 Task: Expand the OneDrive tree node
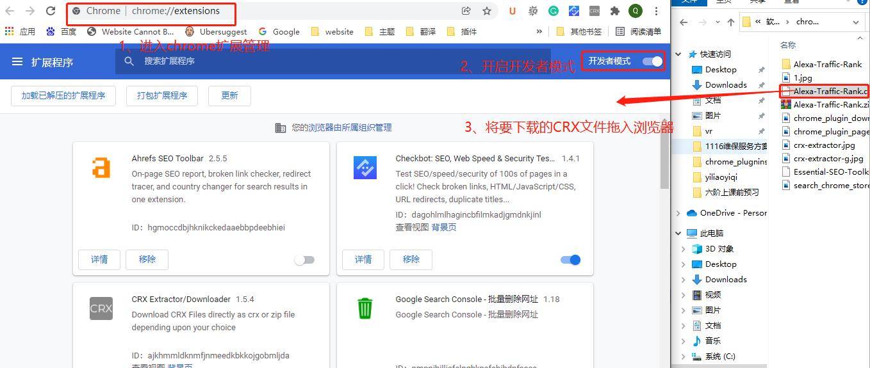click(x=678, y=213)
